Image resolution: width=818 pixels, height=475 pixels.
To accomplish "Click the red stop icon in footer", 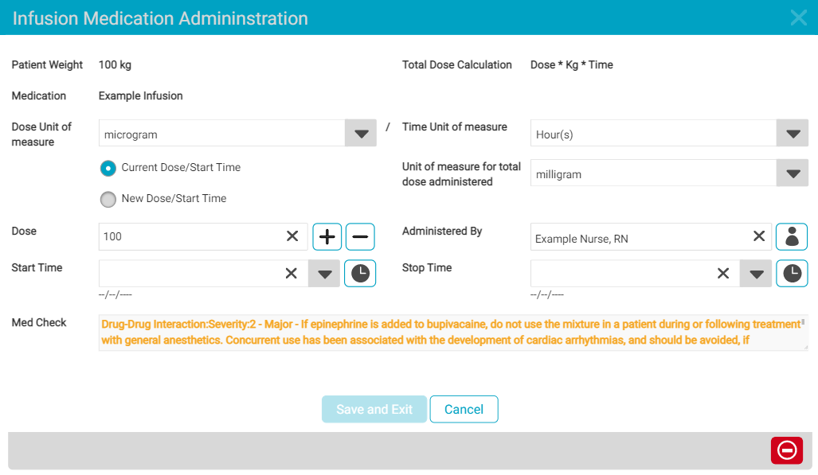I will tap(786, 450).
